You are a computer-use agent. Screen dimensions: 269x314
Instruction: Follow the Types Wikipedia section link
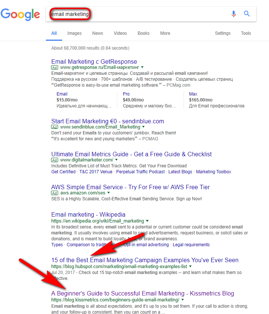click(57, 245)
